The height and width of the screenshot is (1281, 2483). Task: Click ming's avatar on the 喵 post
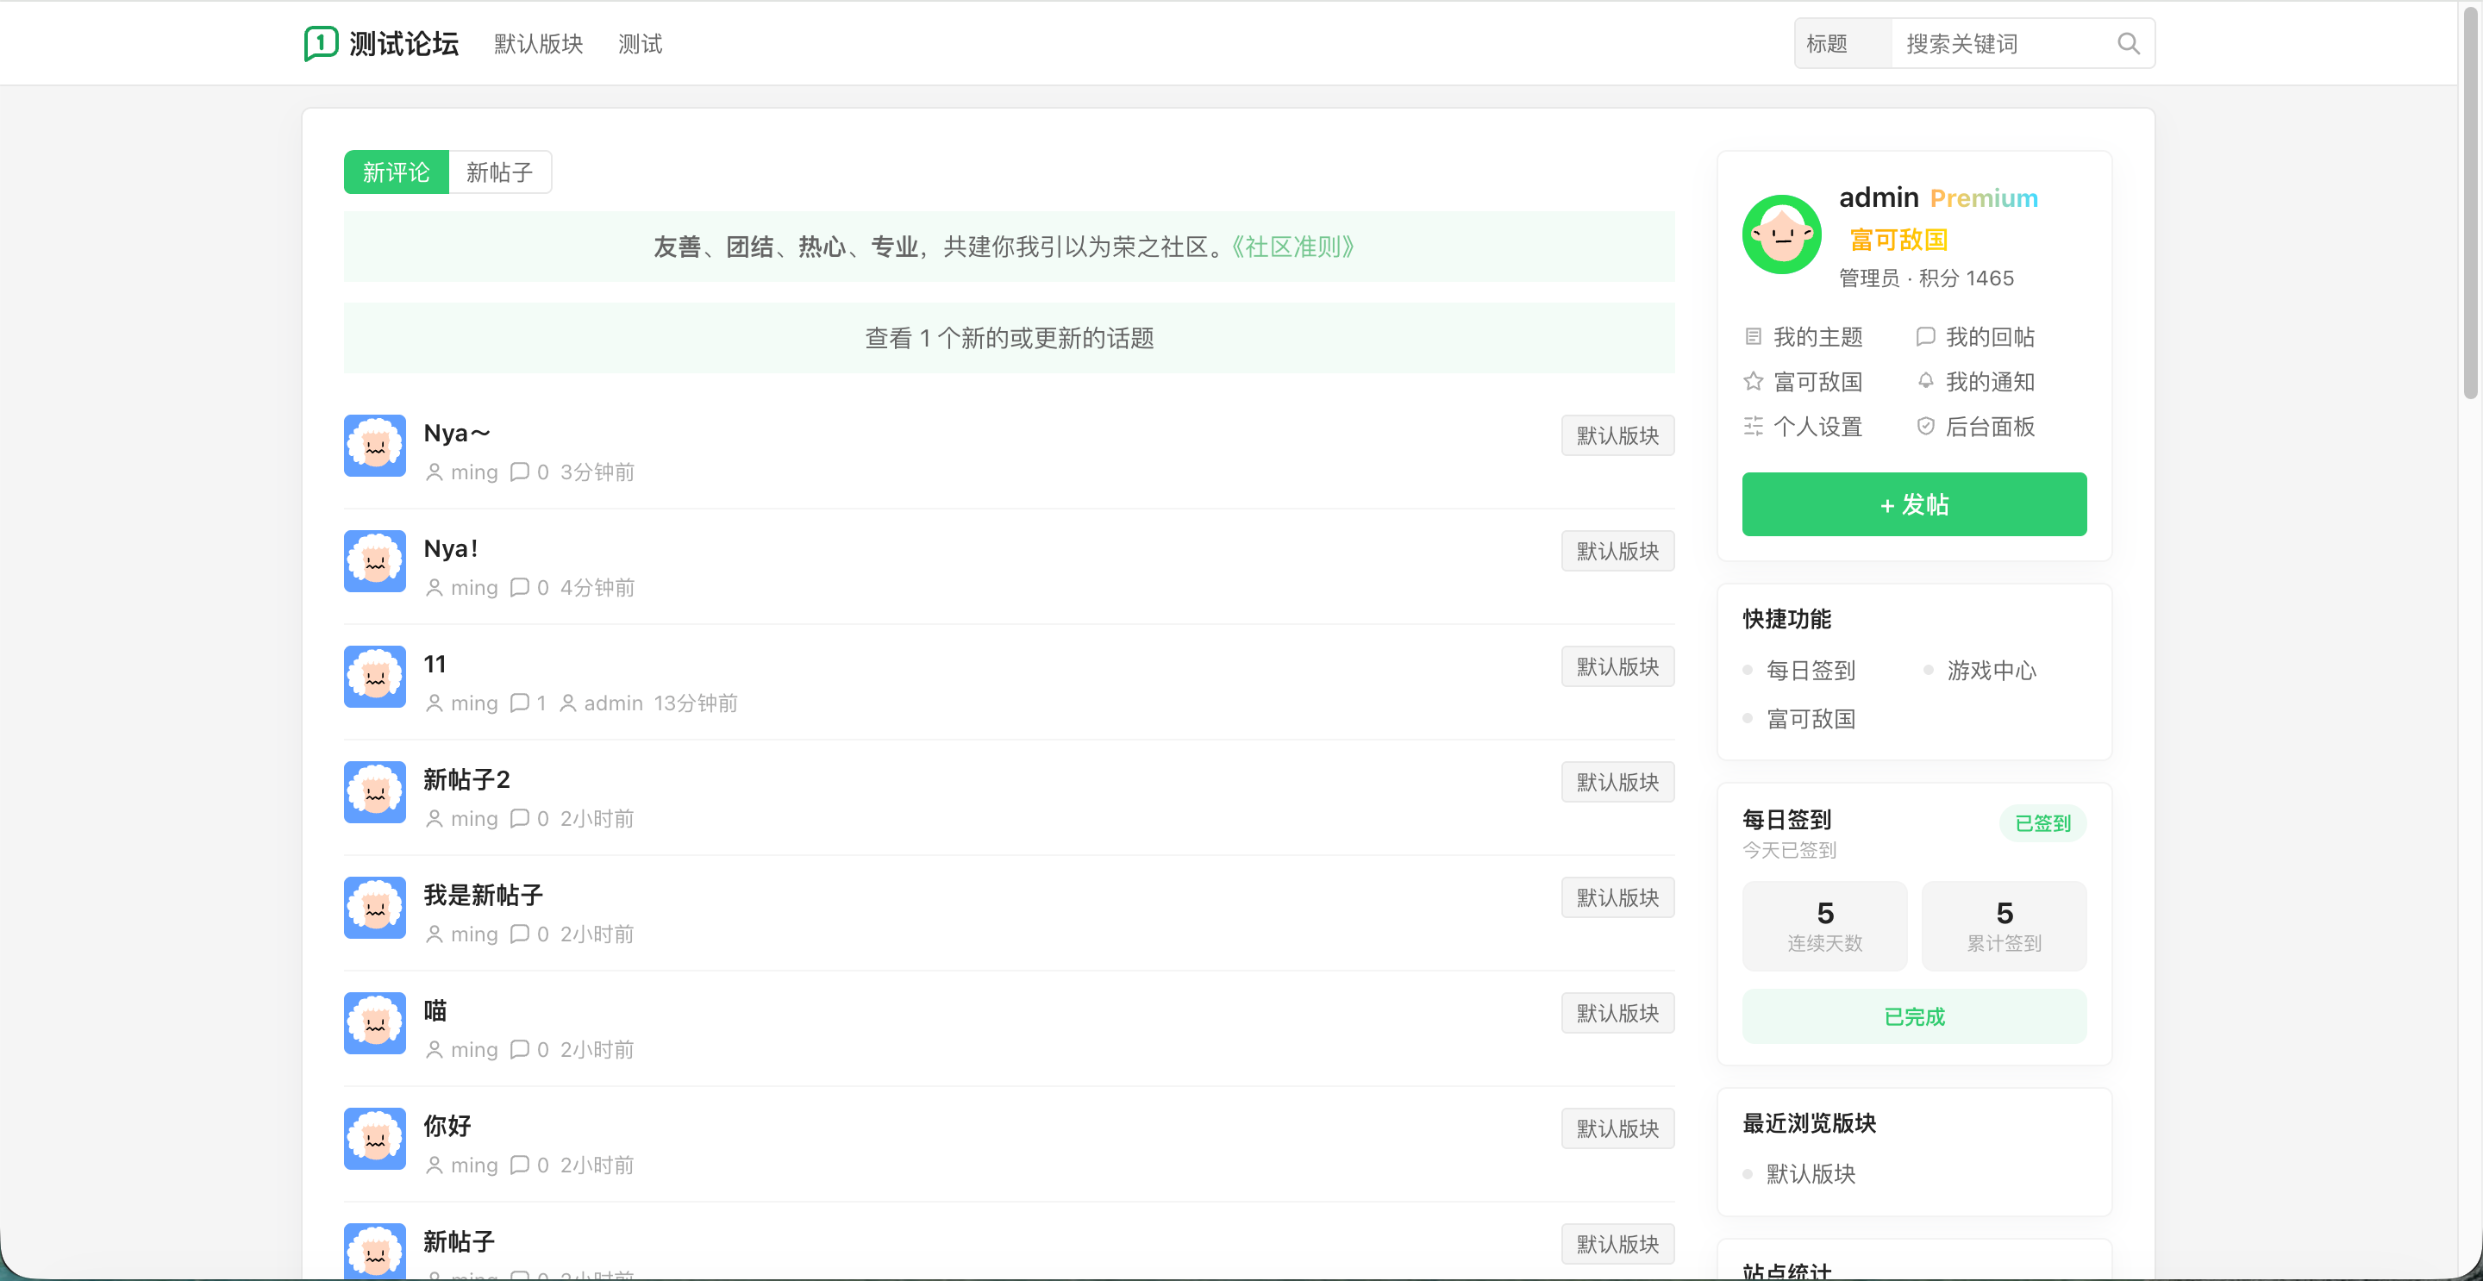(375, 1022)
